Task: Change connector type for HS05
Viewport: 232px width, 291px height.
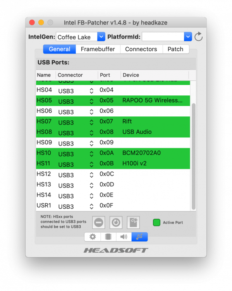Action: (x=91, y=101)
